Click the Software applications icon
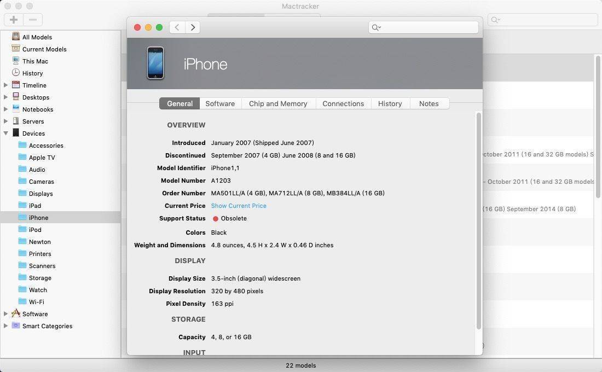Viewport: 602px width, 372px height. tap(16, 313)
